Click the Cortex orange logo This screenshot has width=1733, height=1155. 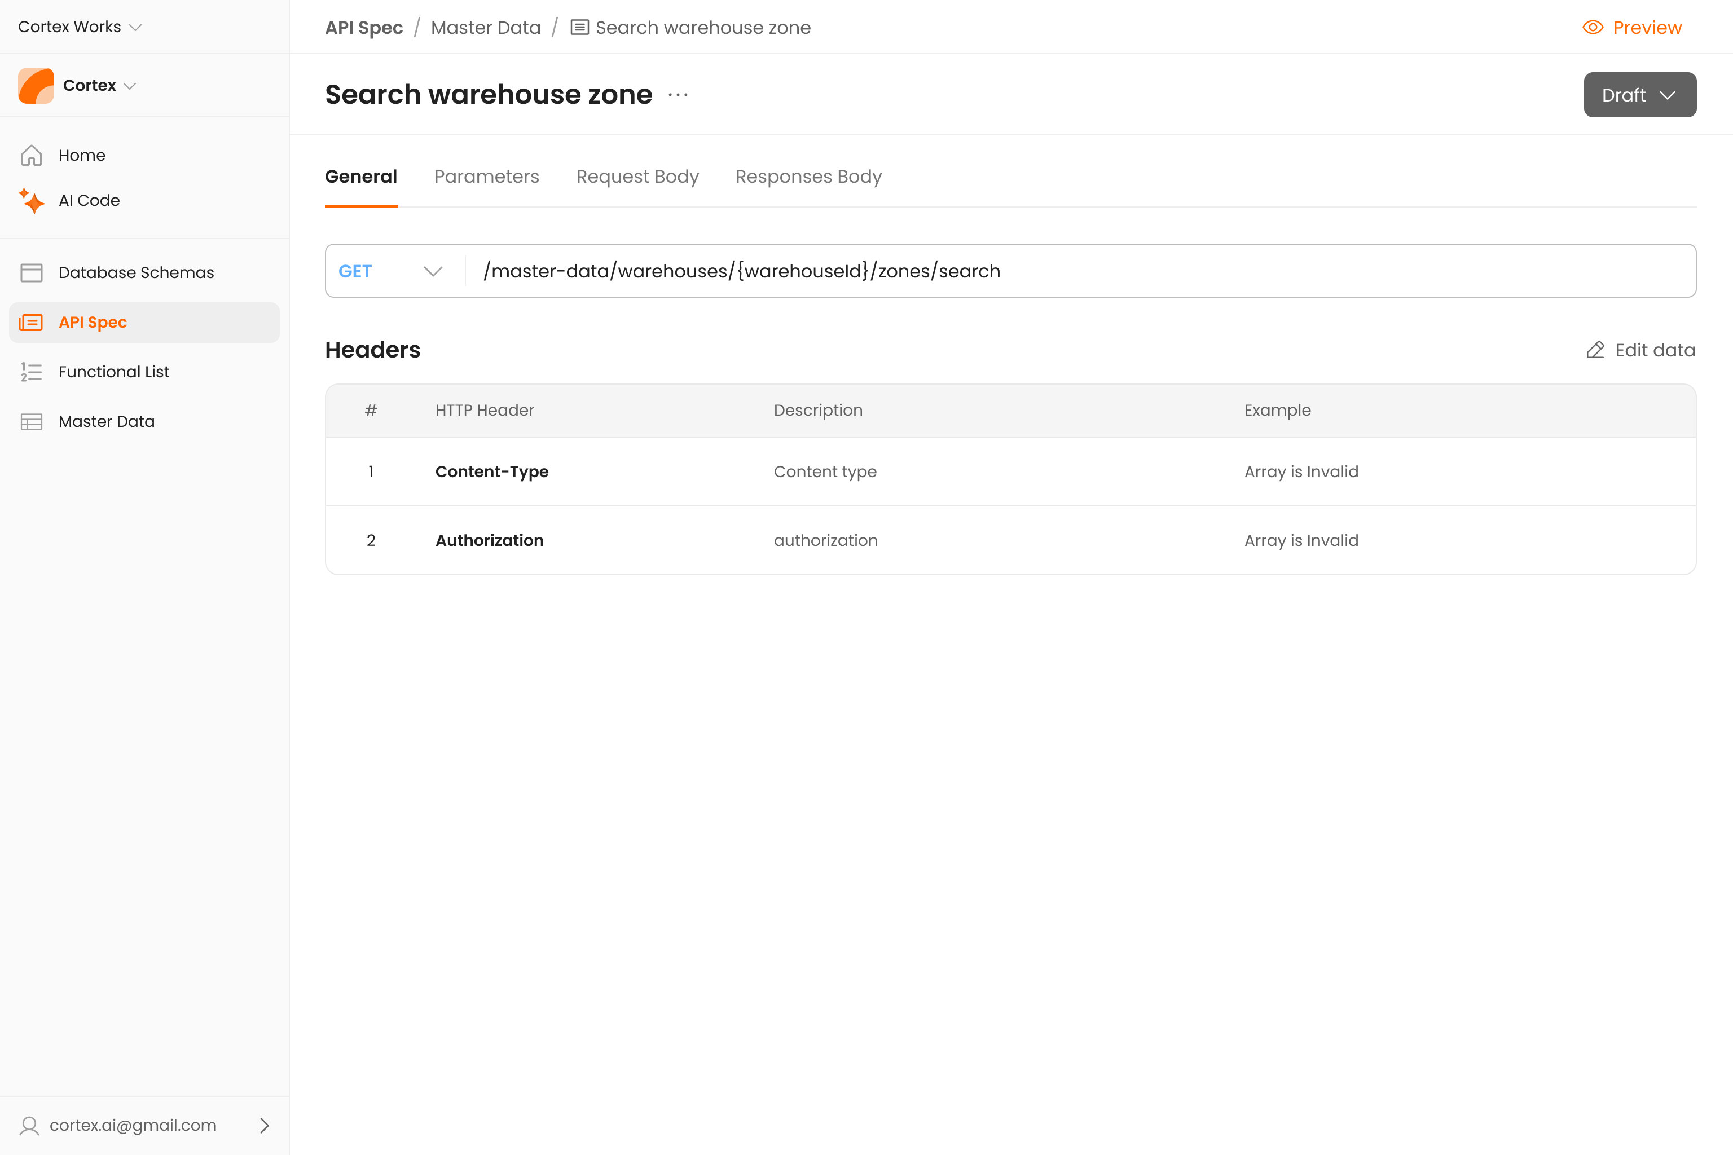click(36, 86)
